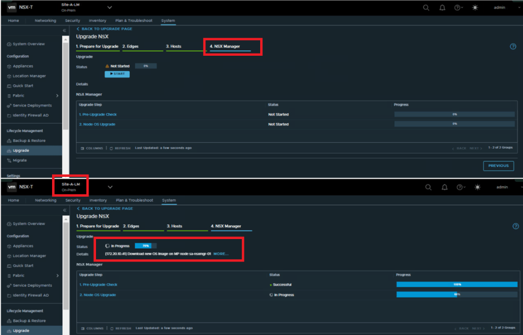Click the 100% Pre-Upgrade Check progress bar

(x=456, y=284)
